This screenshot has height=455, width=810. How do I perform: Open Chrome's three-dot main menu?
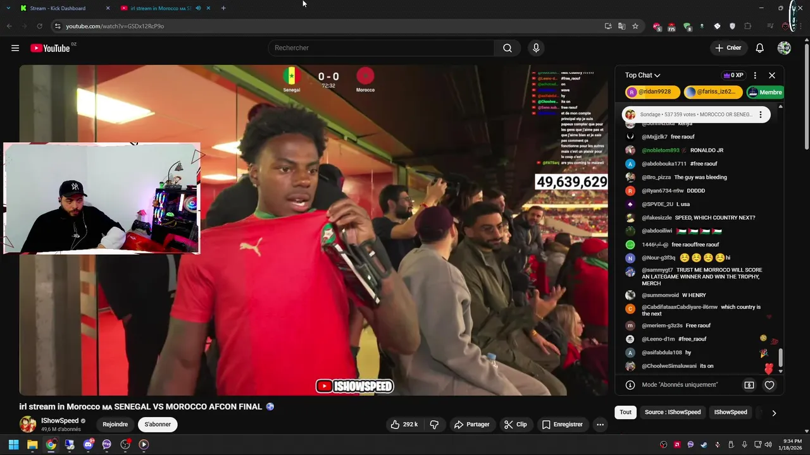point(801,26)
